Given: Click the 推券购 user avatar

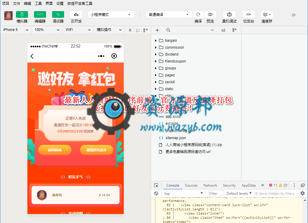Looking at the screenshot, I should (42, 195).
